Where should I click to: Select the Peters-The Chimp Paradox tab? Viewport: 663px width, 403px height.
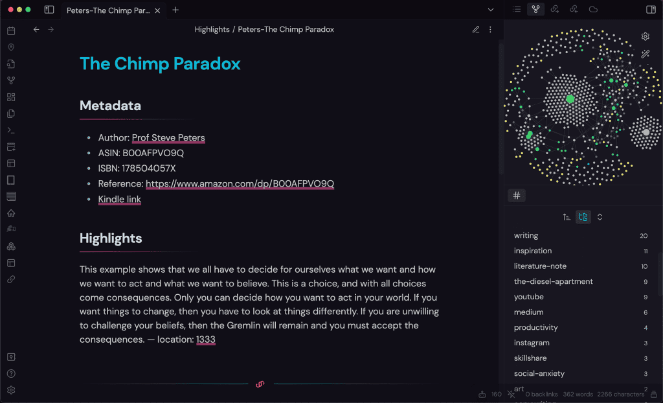[109, 10]
